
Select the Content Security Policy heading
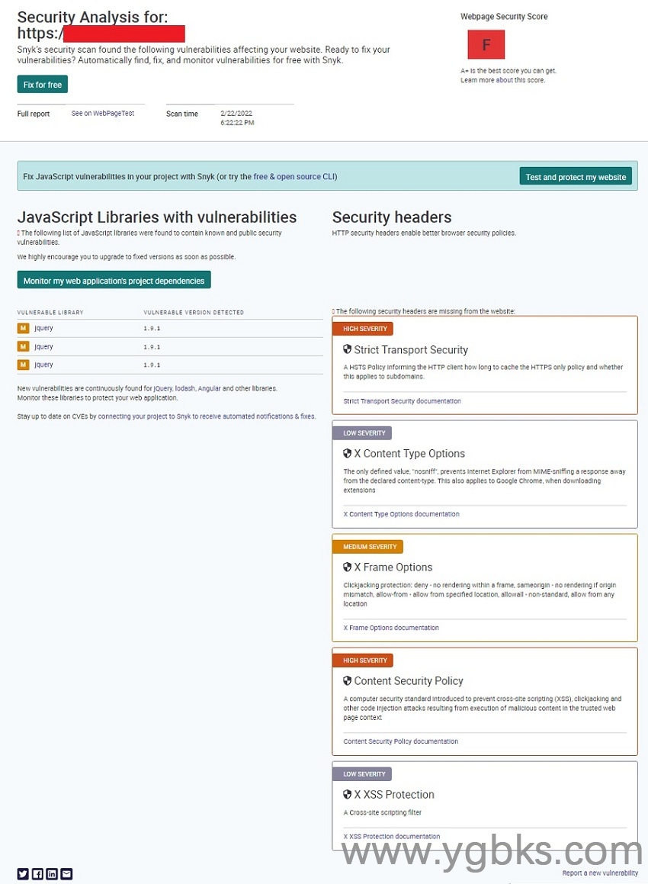(x=409, y=680)
